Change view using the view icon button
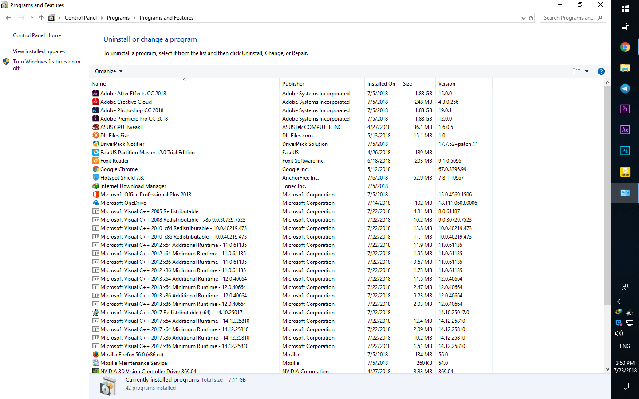The height and width of the screenshot is (399, 639). pos(576,71)
